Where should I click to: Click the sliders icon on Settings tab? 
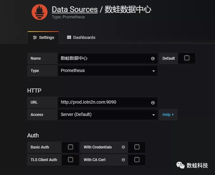[35, 38]
